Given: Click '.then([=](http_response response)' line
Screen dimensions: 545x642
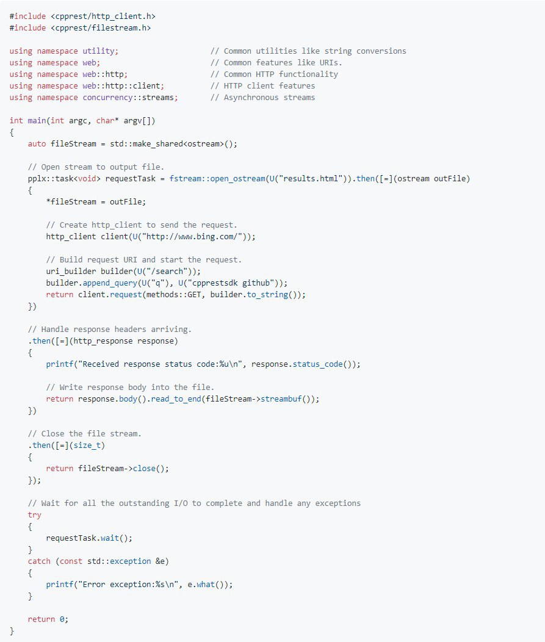Looking at the screenshot, I should click(103, 341).
